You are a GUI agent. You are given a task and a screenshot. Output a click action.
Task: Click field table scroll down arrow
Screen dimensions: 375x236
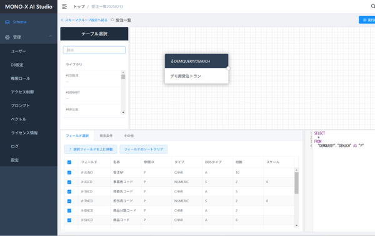(x=296, y=225)
